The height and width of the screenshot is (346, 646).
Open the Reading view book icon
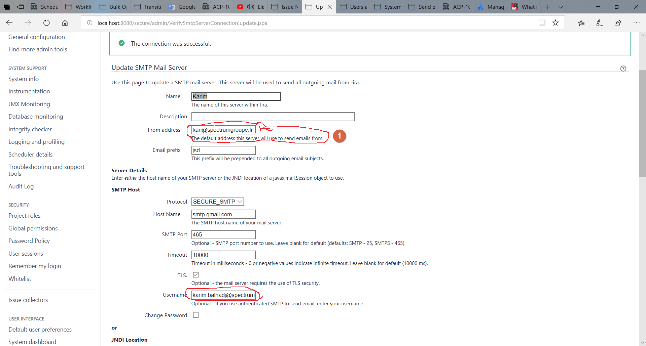pyautogui.click(x=542, y=23)
